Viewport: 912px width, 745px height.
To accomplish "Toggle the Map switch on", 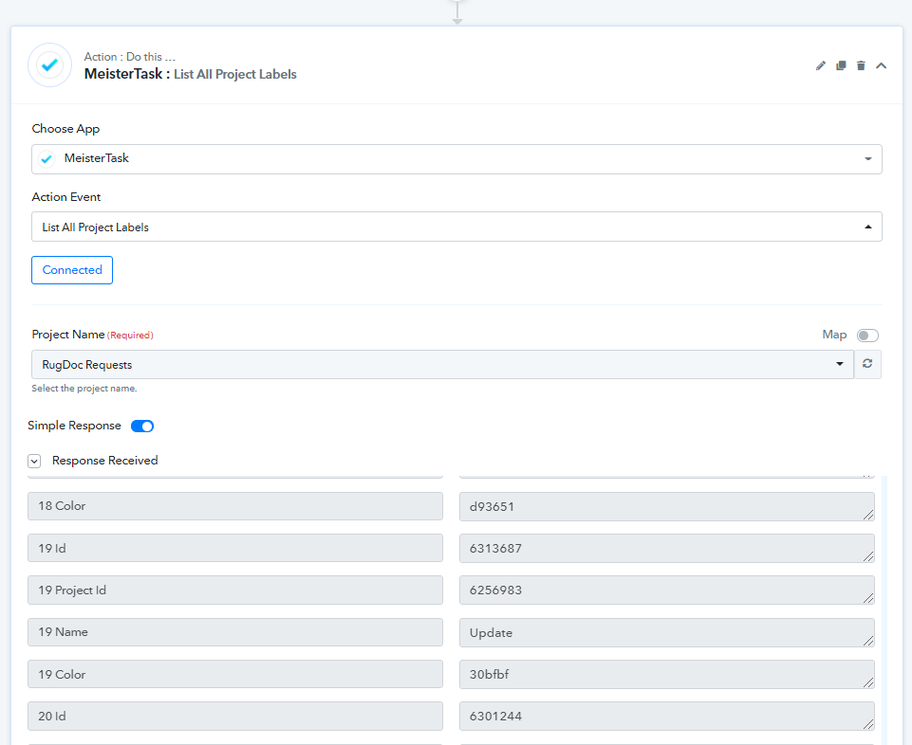I will [867, 336].
